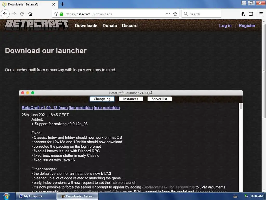Click Downloads - Betacr... taskbar button

pos(78,196)
